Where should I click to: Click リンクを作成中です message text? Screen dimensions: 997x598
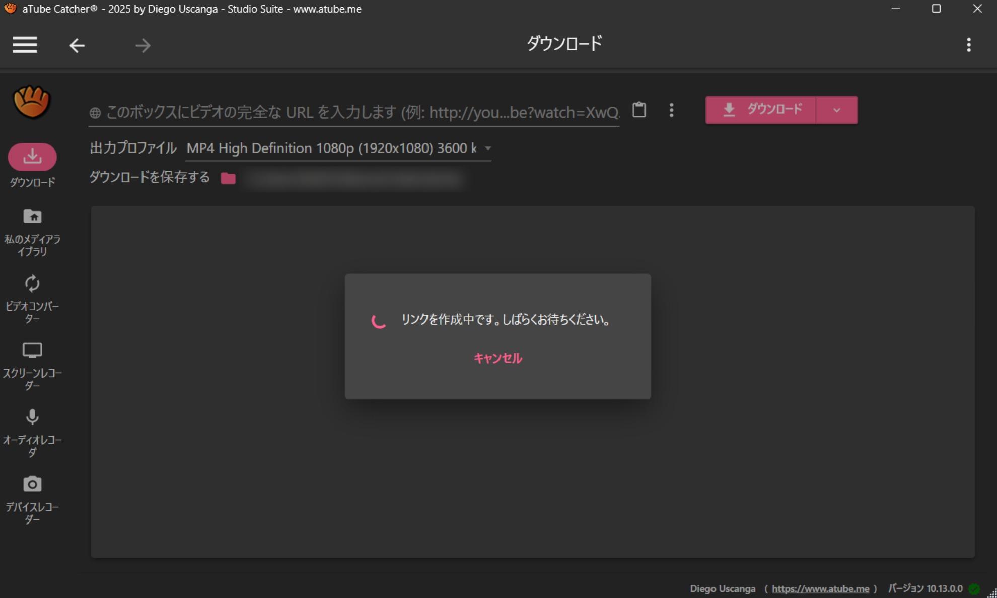tap(506, 320)
